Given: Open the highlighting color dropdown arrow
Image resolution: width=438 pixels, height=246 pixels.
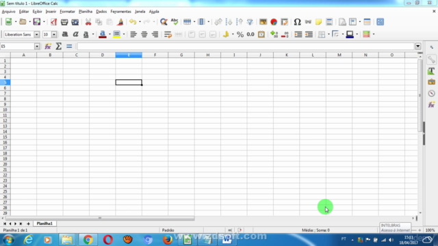Looking at the screenshot, I should coord(124,34).
